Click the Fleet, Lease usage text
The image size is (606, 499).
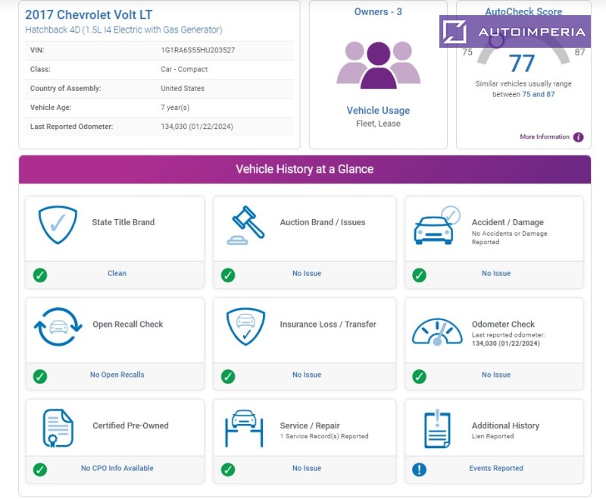[378, 124]
